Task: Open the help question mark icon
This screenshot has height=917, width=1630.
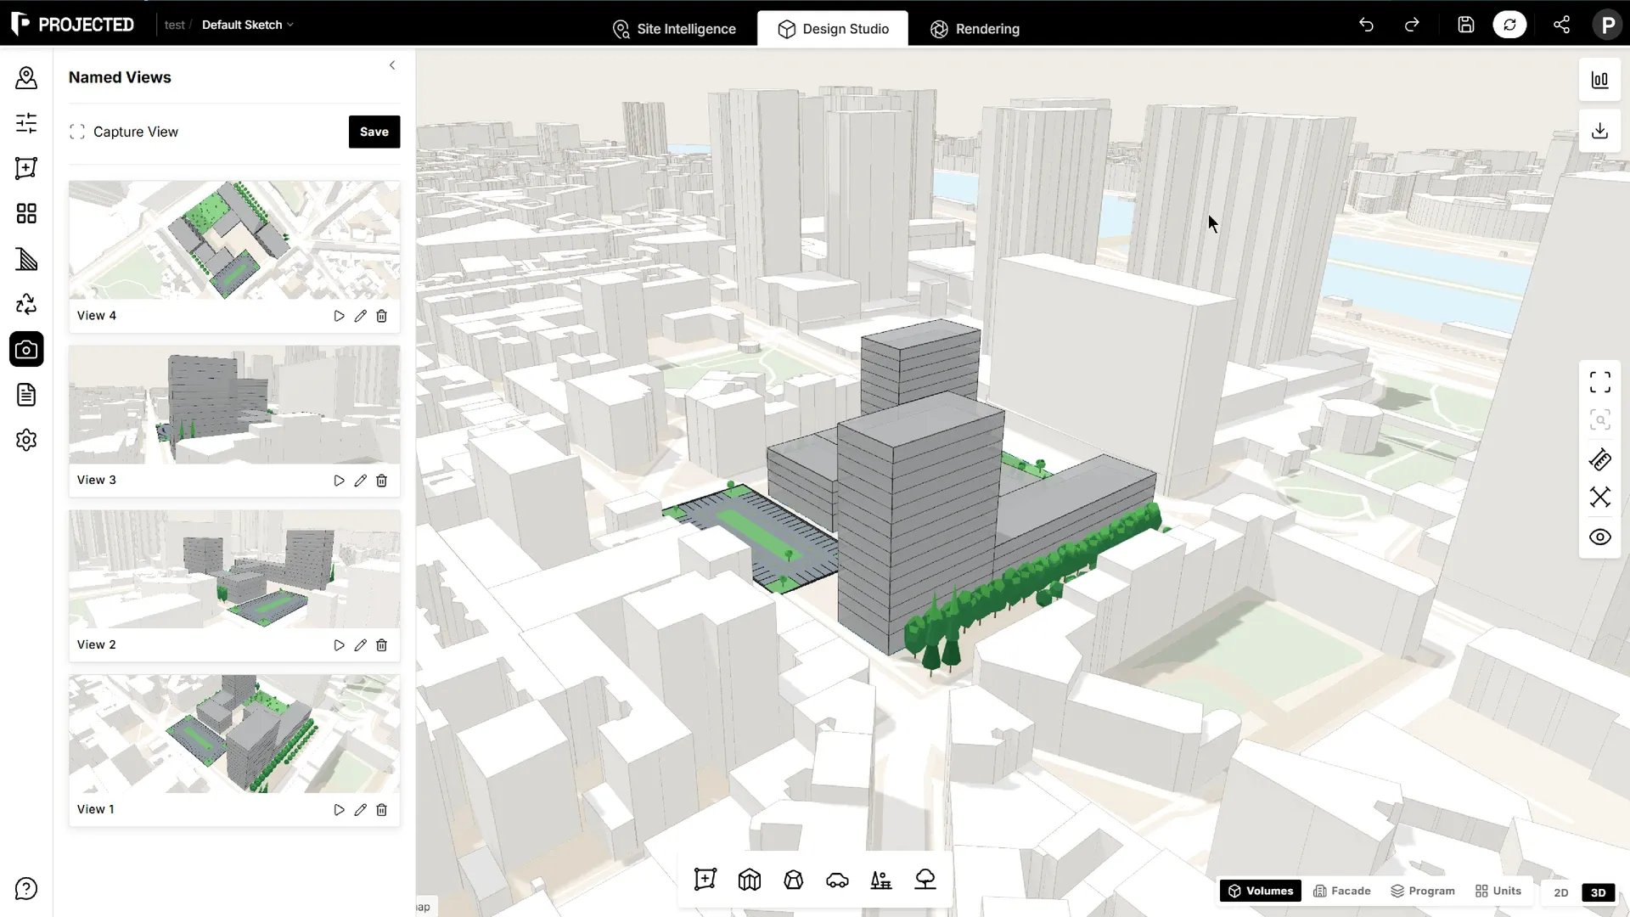Action: click(x=26, y=889)
